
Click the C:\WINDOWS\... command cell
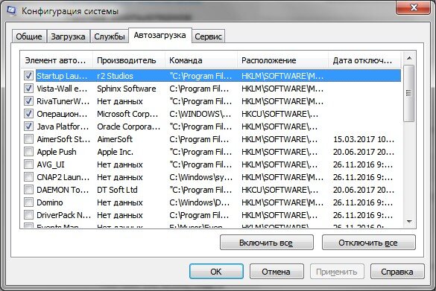coord(200,114)
